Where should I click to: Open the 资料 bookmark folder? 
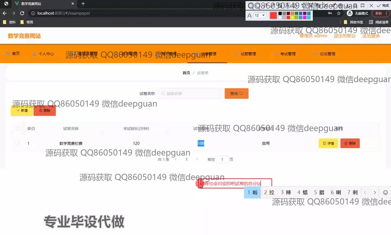point(9,22)
